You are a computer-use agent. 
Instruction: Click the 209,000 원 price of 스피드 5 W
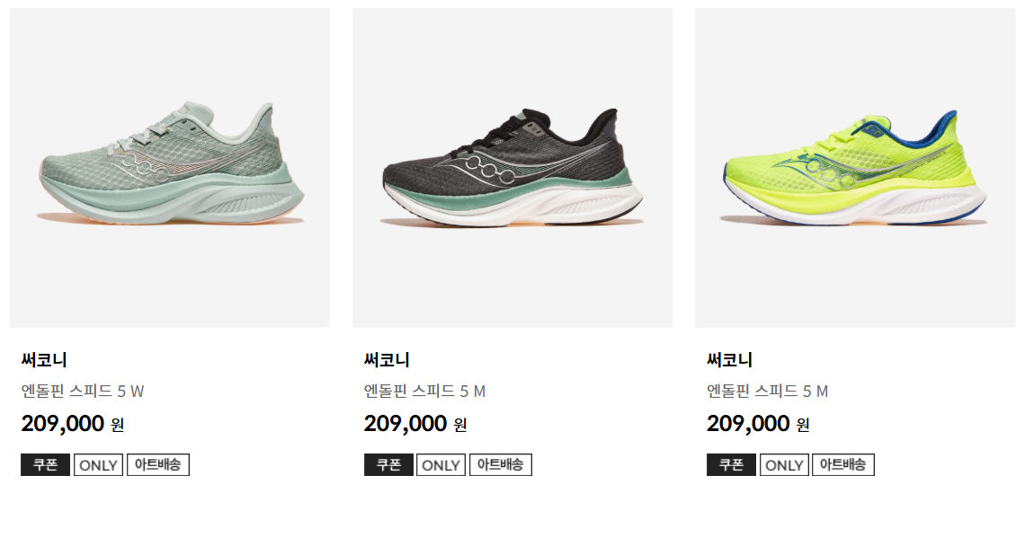pyautogui.click(x=73, y=424)
